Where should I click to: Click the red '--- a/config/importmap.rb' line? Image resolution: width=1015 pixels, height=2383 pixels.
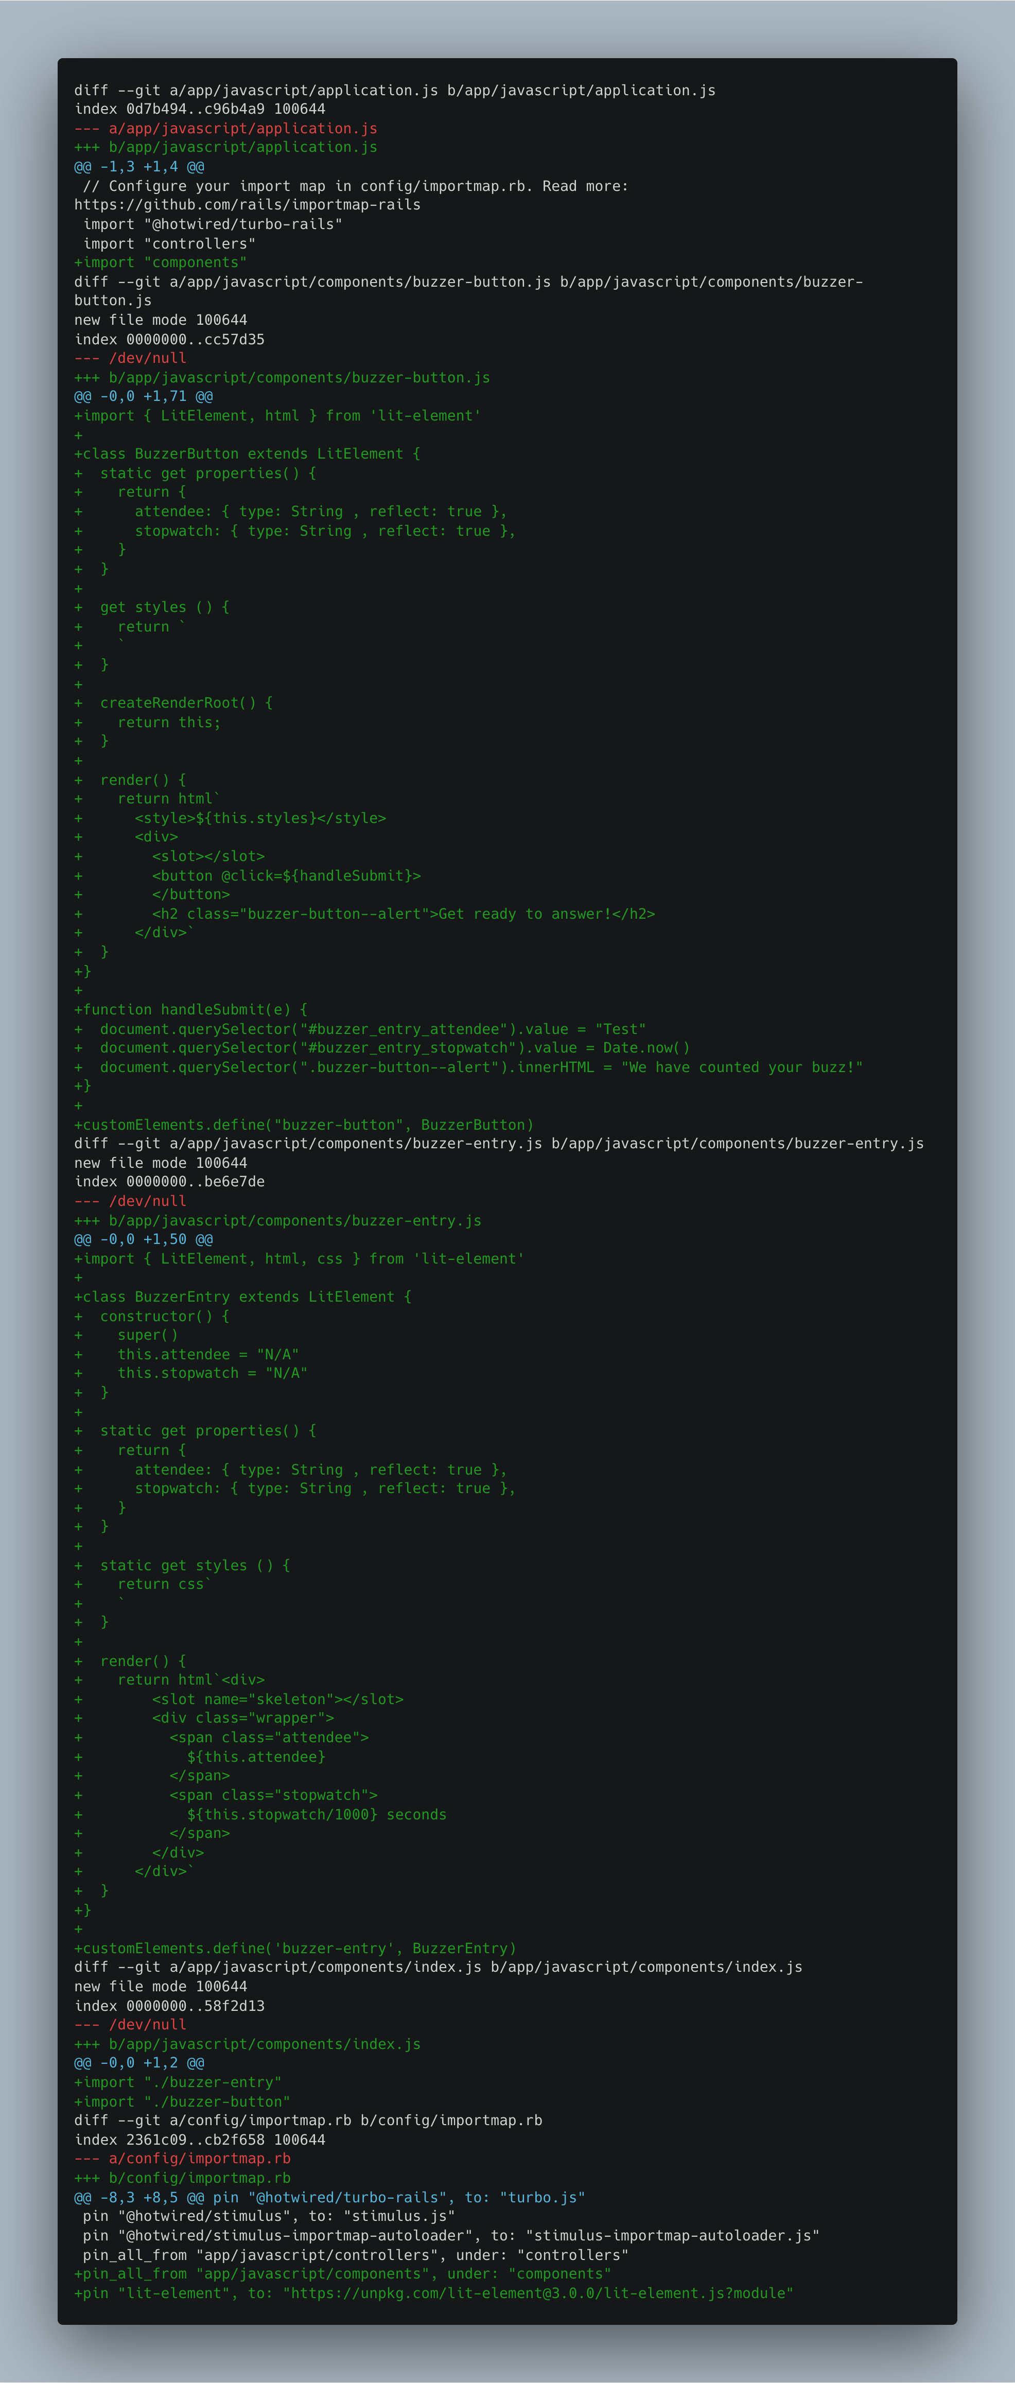pyautogui.click(x=182, y=2158)
